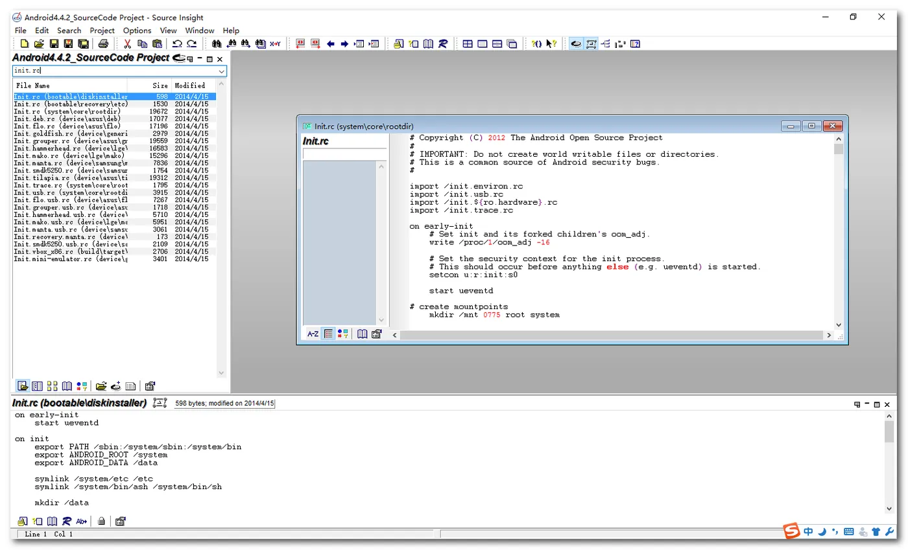Select Init.mini-emulator.rc at list bottom

(115, 259)
